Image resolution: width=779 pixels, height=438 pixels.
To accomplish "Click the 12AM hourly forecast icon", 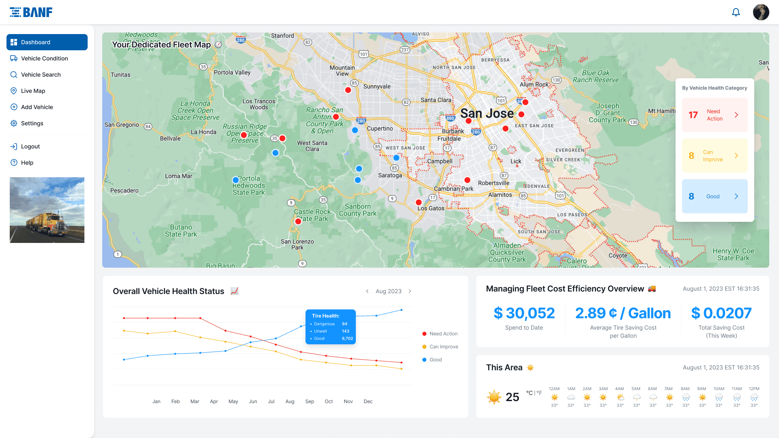I will point(554,397).
